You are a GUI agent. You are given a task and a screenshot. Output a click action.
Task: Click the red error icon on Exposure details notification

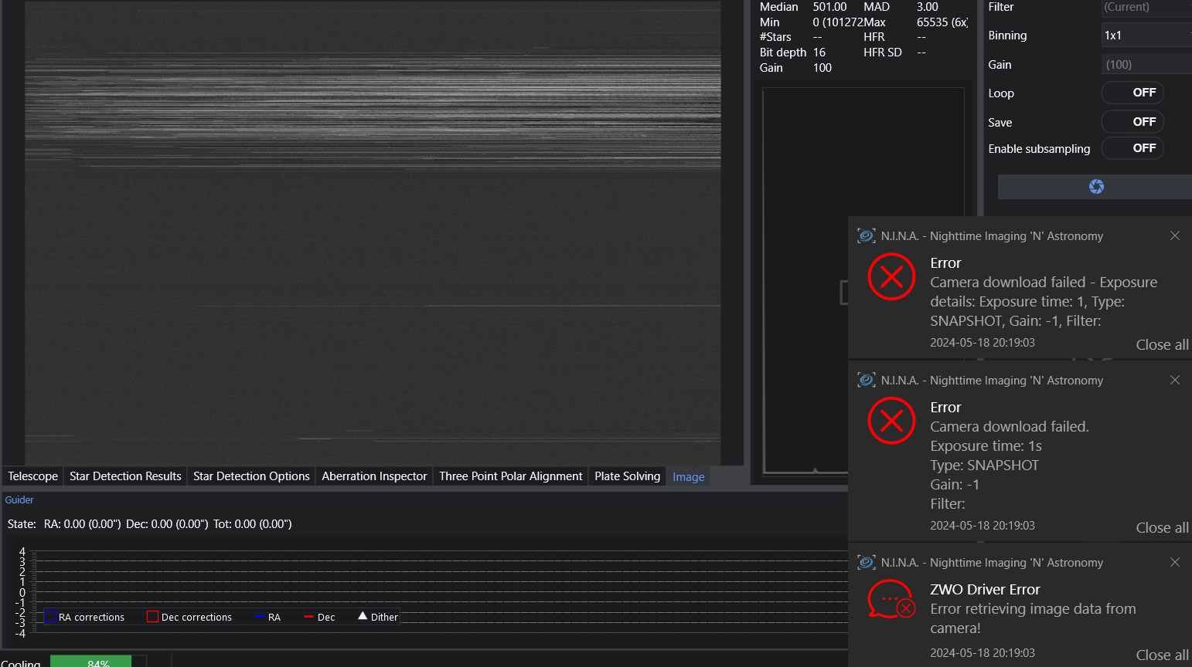coord(891,276)
